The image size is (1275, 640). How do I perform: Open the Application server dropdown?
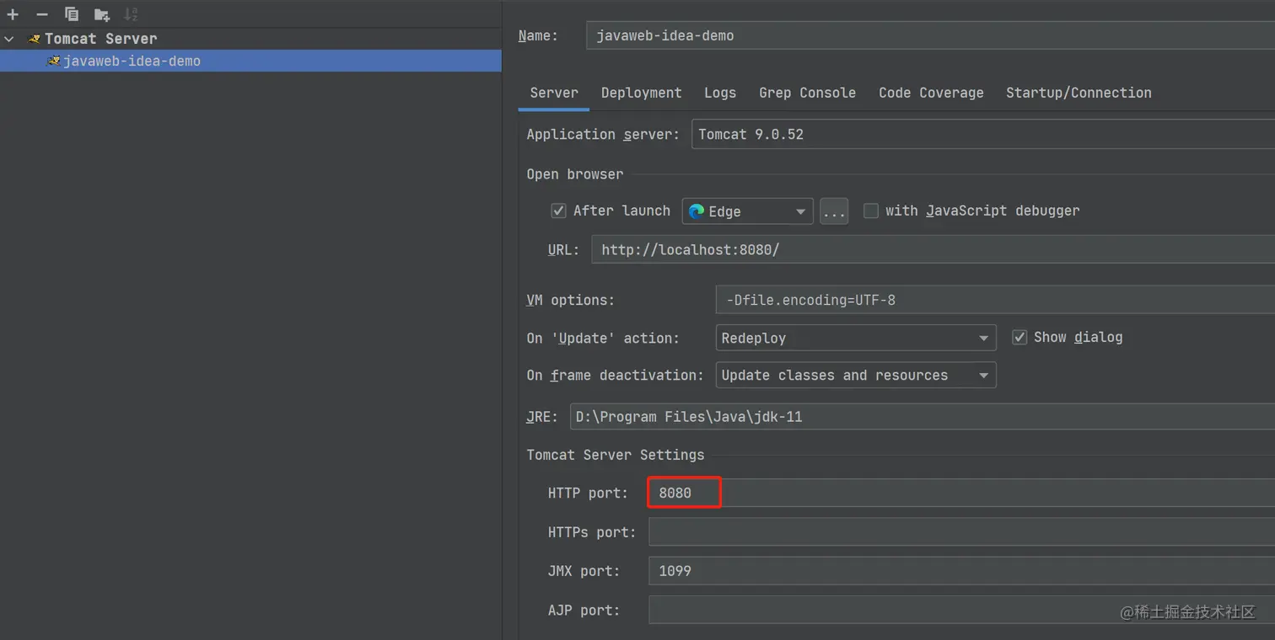pos(983,135)
